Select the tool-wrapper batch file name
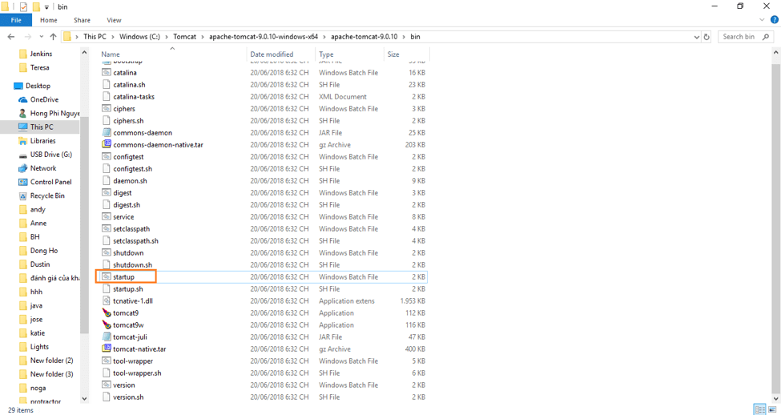Screen dimensions: 781x415 pos(133,361)
